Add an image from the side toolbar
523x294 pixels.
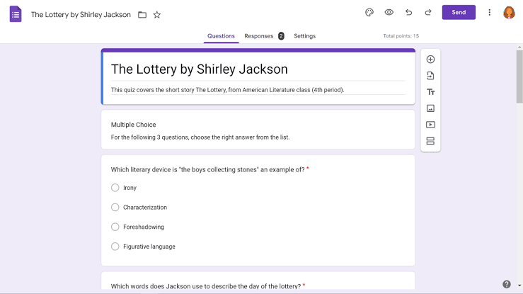tap(430, 108)
